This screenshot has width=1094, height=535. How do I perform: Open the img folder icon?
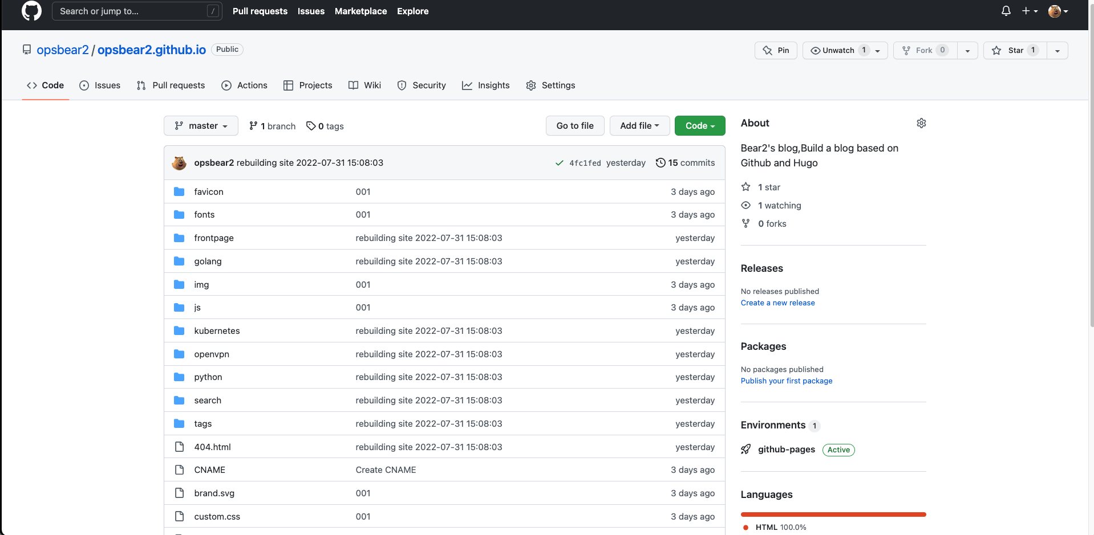179,284
